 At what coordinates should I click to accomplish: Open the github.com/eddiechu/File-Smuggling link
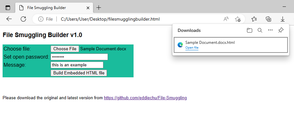pyautogui.click(x=145, y=98)
